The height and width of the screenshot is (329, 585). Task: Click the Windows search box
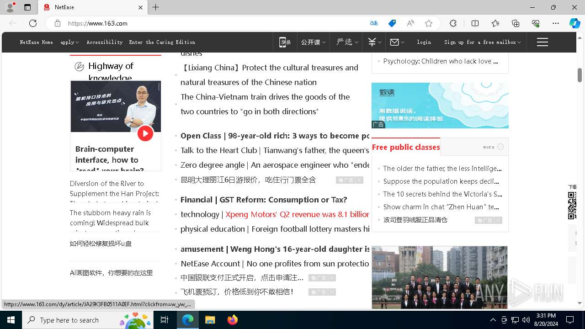89,320
